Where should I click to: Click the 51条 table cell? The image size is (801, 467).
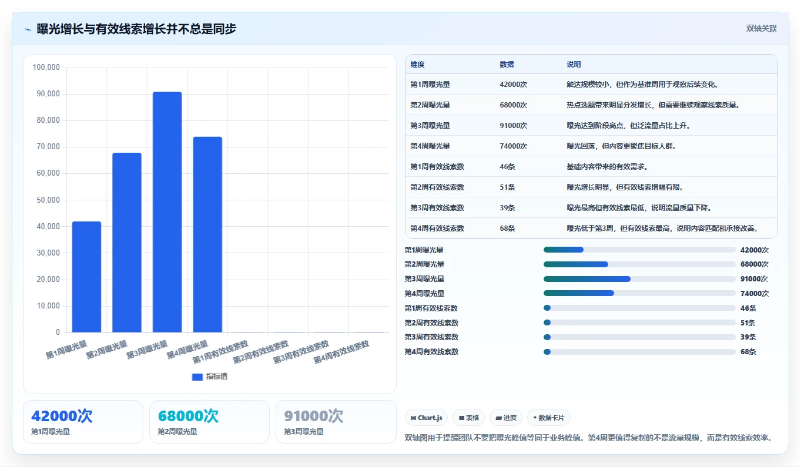pos(507,187)
